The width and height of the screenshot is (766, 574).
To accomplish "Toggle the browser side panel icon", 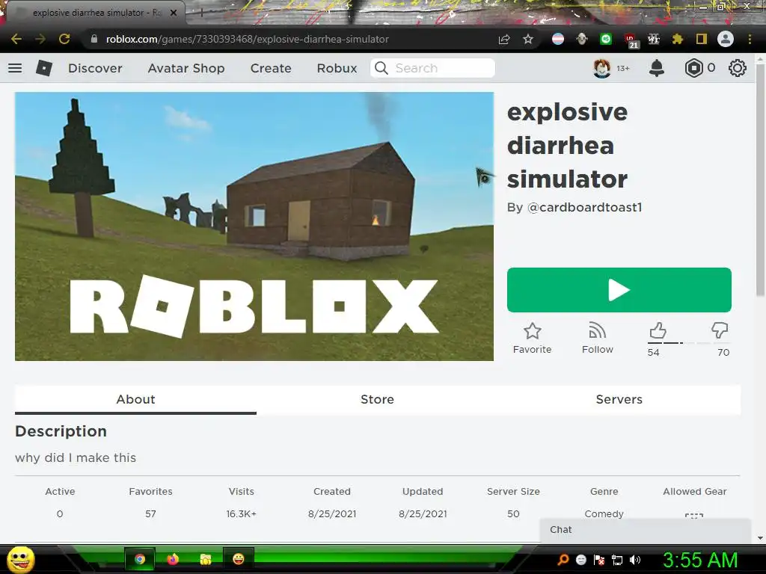I will 702,39.
